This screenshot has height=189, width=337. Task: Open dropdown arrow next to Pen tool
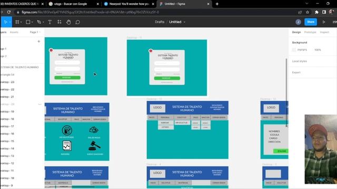[43, 22]
